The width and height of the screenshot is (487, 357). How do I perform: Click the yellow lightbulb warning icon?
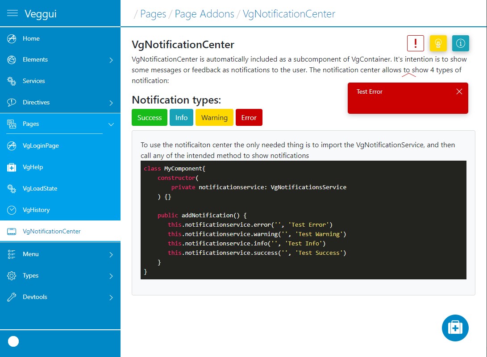[x=438, y=43]
